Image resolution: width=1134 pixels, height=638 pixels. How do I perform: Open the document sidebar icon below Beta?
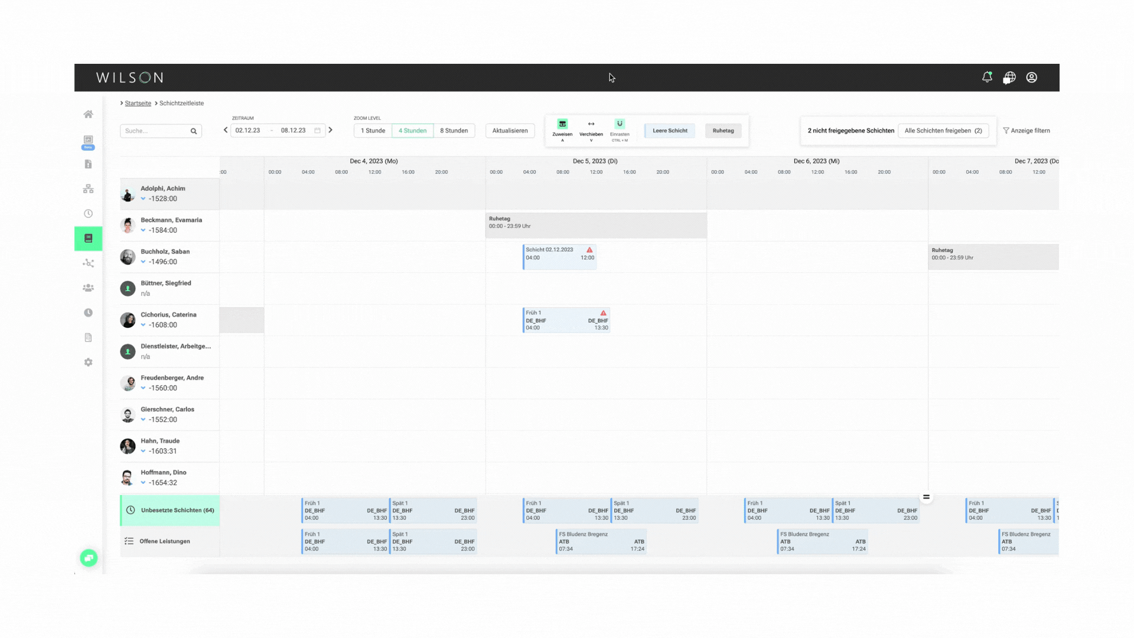point(88,164)
